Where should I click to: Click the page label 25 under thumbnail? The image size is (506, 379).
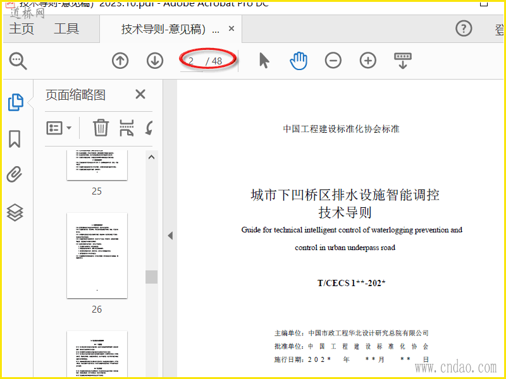[97, 191]
